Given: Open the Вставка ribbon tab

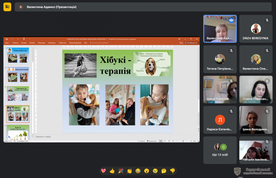Looking at the screenshot, I should pyautogui.click(x=24, y=43).
